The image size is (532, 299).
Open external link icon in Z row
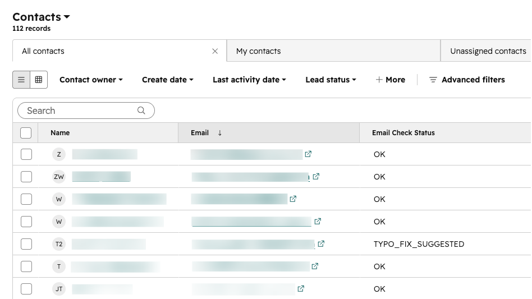[x=308, y=154]
